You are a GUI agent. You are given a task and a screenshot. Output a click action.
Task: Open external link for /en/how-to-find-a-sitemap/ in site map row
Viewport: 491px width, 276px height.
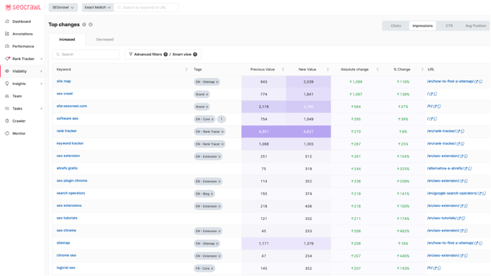[x=476, y=81]
